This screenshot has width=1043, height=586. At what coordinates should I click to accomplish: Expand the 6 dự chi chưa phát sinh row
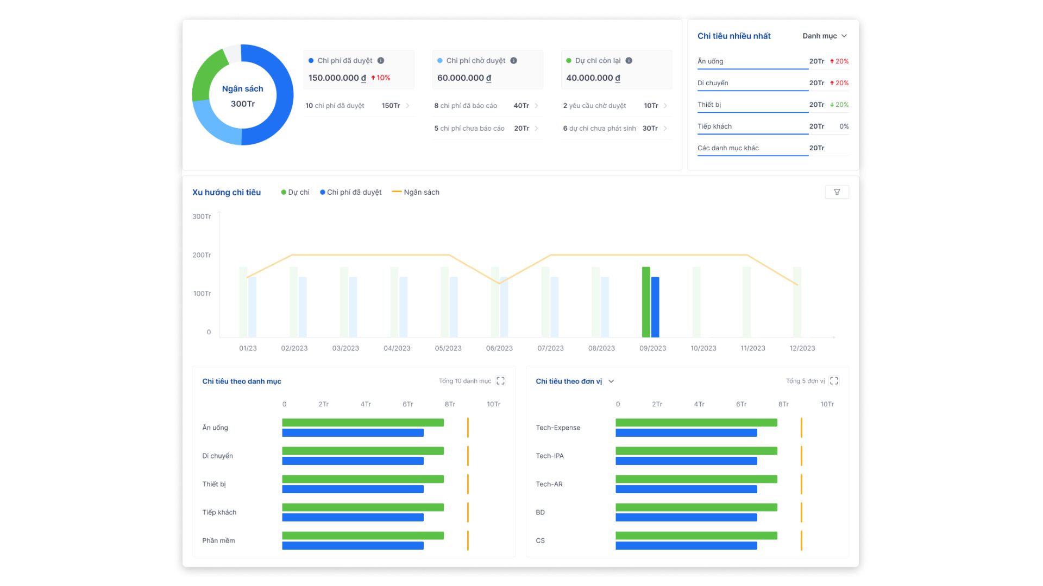point(665,129)
